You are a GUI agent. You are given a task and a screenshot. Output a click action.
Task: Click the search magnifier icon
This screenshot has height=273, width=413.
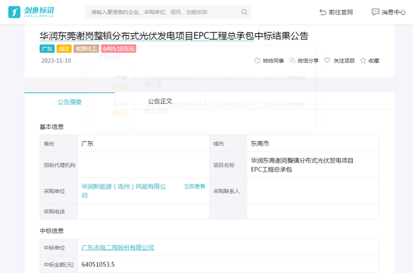tap(244, 12)
